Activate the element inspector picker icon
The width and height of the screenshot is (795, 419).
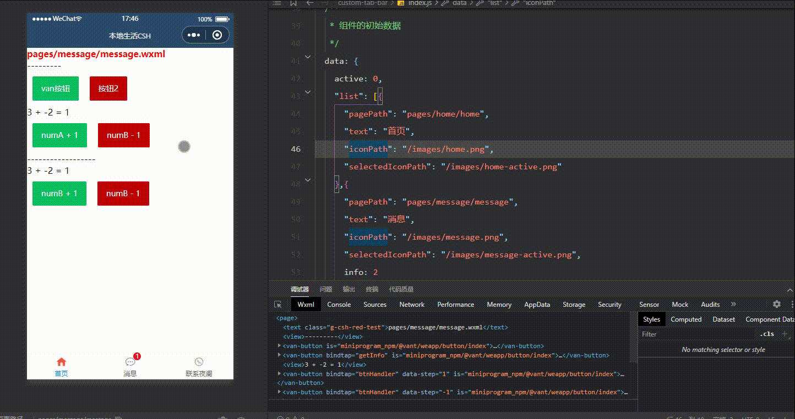point(278,304)
